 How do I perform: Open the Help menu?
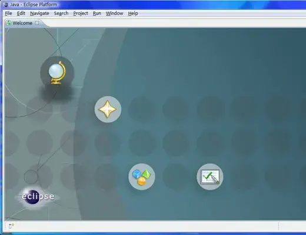pos(133,14)
